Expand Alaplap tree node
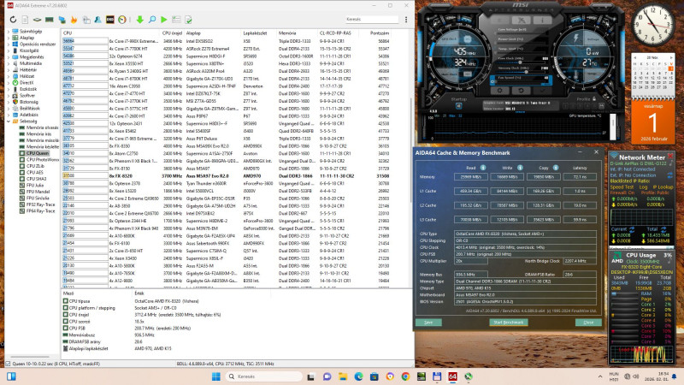 point(9,38)
